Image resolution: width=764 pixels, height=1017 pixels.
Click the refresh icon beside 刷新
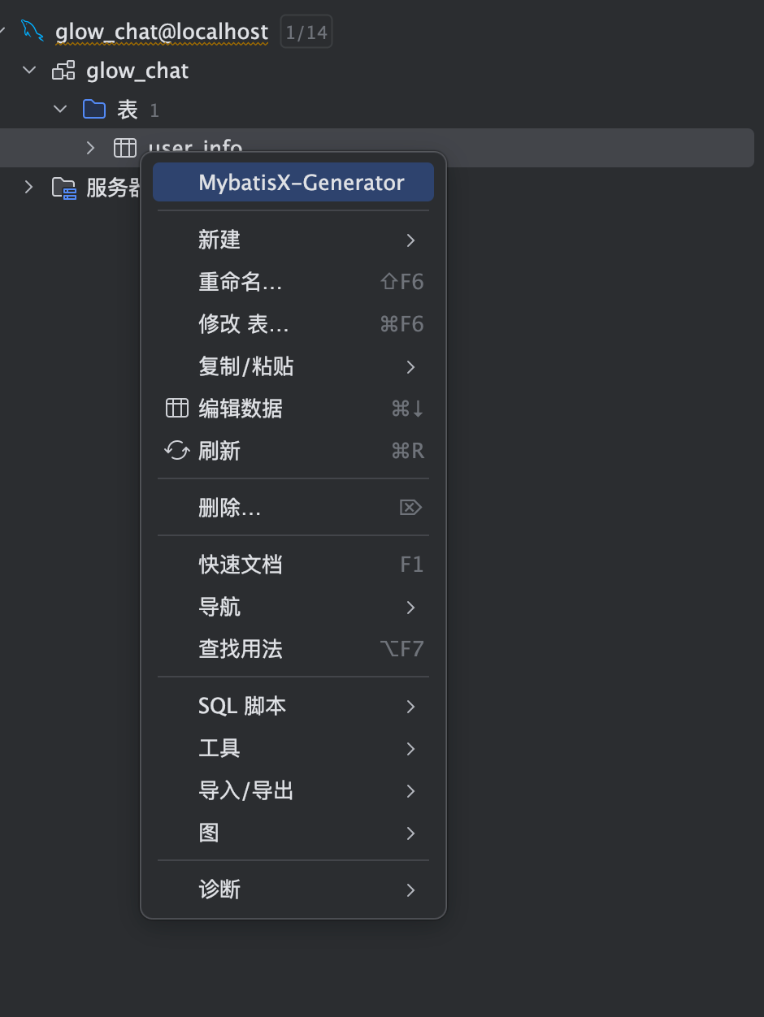tap(176, 451)
